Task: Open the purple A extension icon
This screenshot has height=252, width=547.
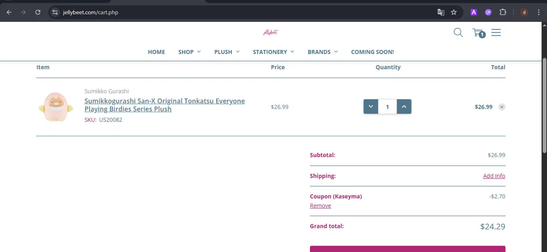Action: [474, 12]
